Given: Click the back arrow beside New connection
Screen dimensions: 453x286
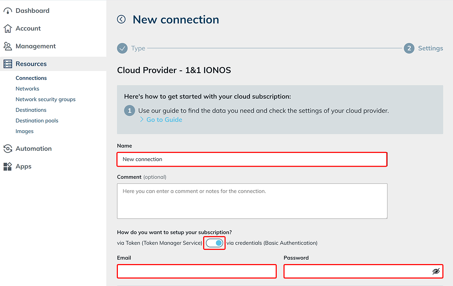Looking at the screenshot, I should (121, 19).
